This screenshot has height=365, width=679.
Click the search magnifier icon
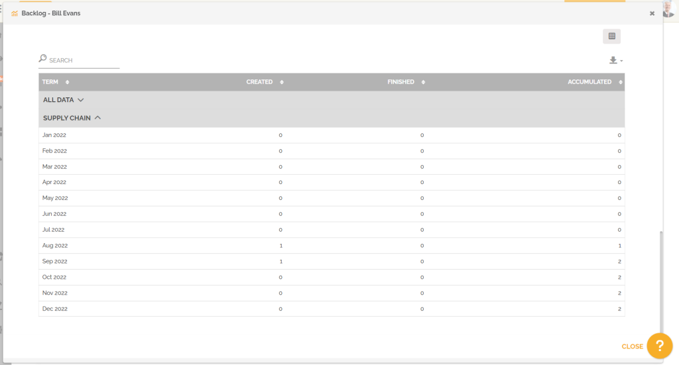click(43, 59)
